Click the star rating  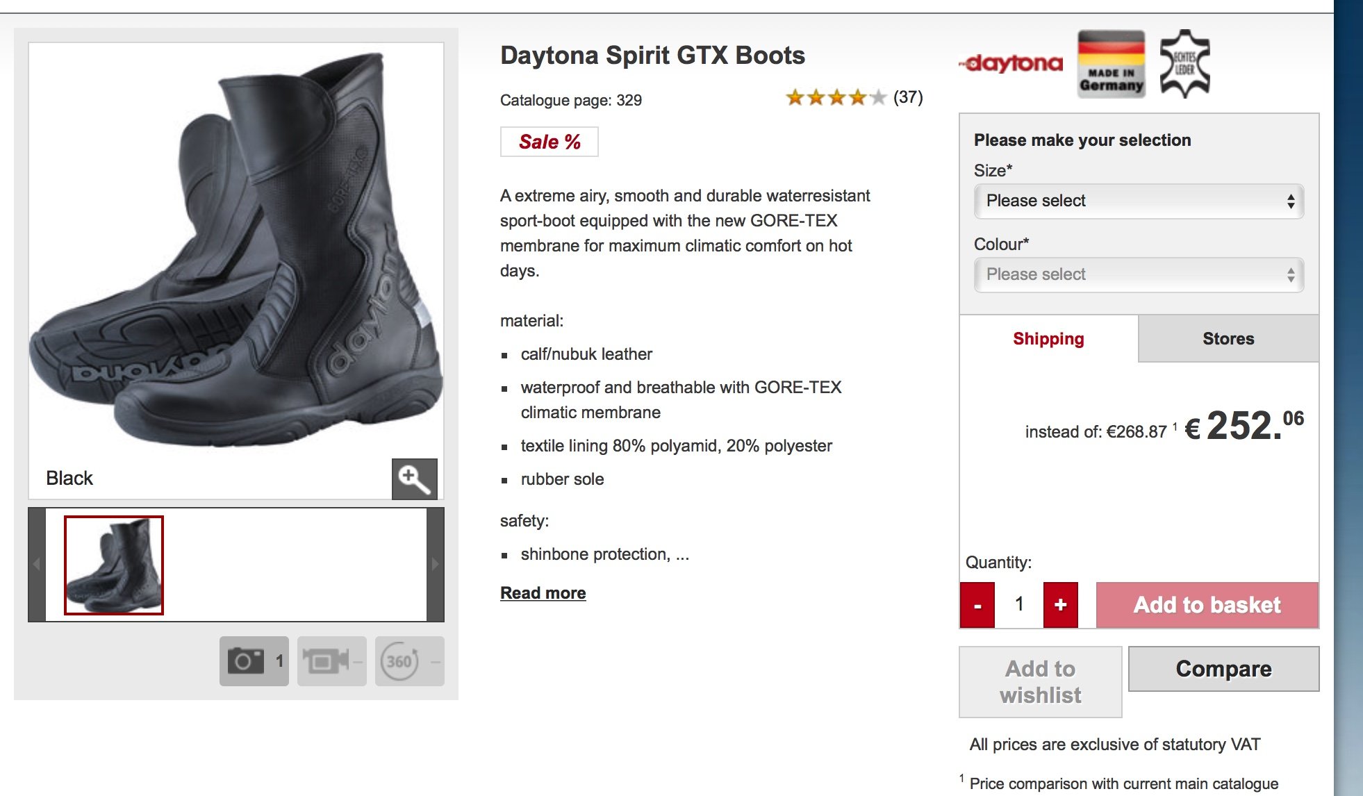(x=835, y=97)
